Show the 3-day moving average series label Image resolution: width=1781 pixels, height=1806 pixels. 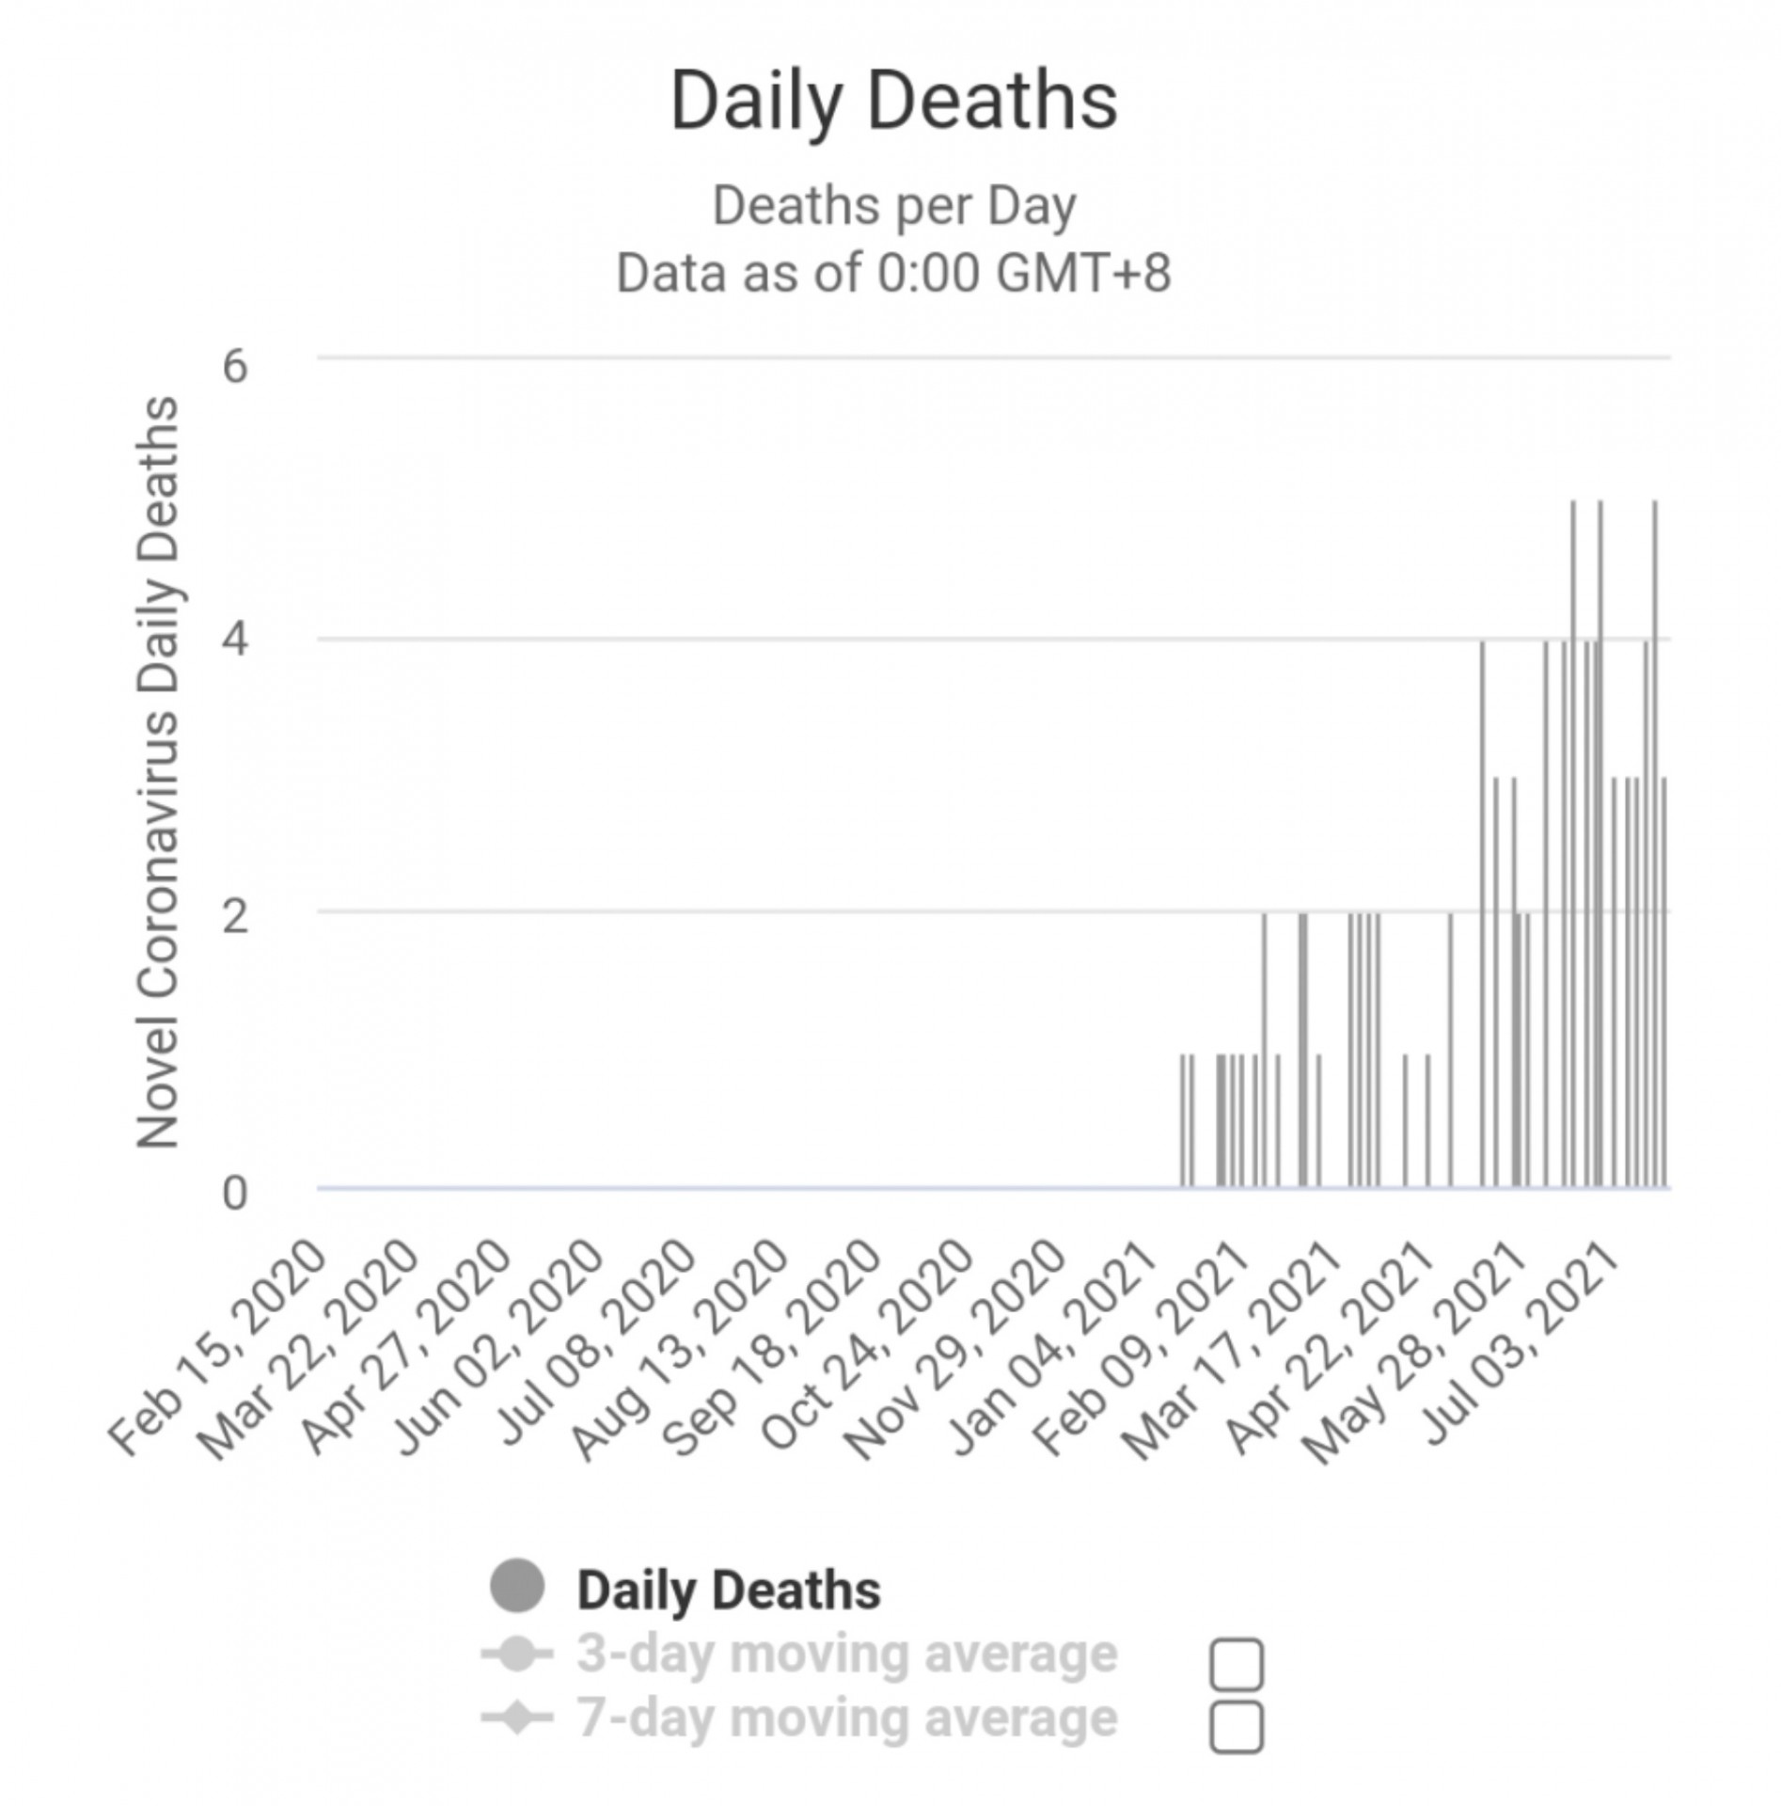tap(847, 1654)
